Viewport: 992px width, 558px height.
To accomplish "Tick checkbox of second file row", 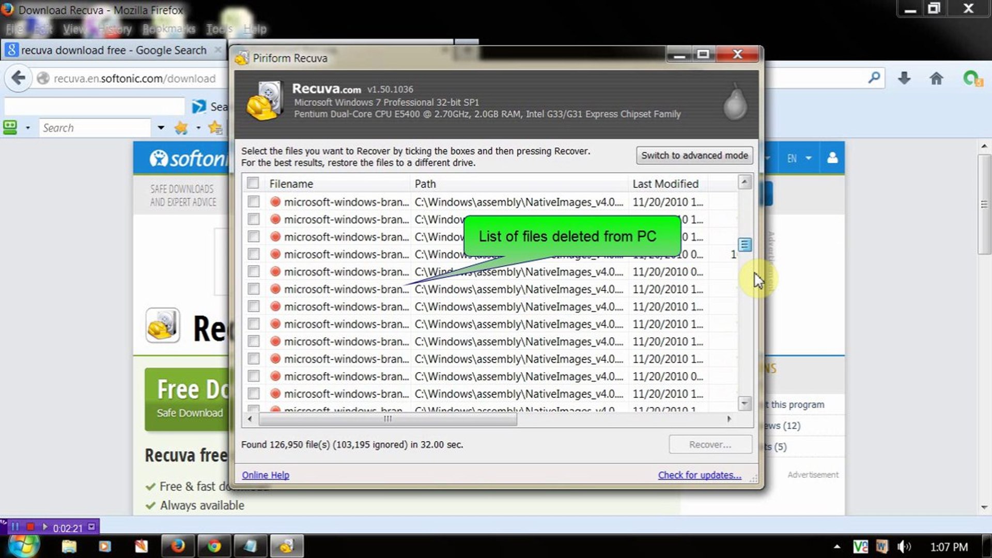I will click(x=253, y=219).
